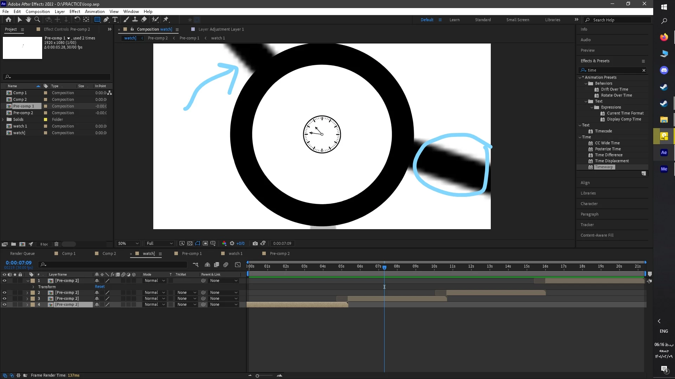Screen dimensions: 675x379
Task: Select the Clone Stamp tool
Action: pos(135,20)
